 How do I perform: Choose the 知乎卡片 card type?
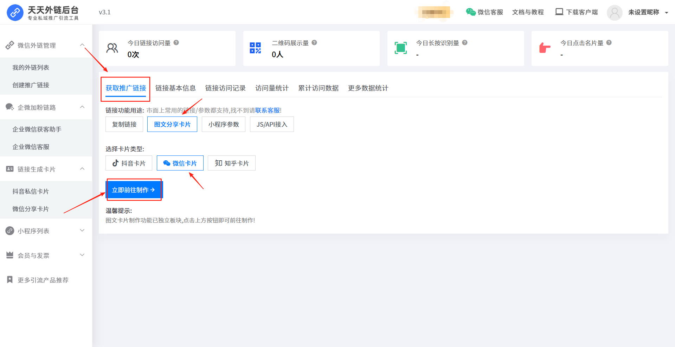[231, 163]
